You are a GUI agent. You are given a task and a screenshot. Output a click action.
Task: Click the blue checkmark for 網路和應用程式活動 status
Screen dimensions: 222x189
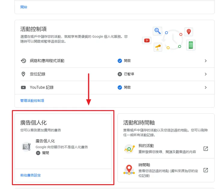pos(120,61)
